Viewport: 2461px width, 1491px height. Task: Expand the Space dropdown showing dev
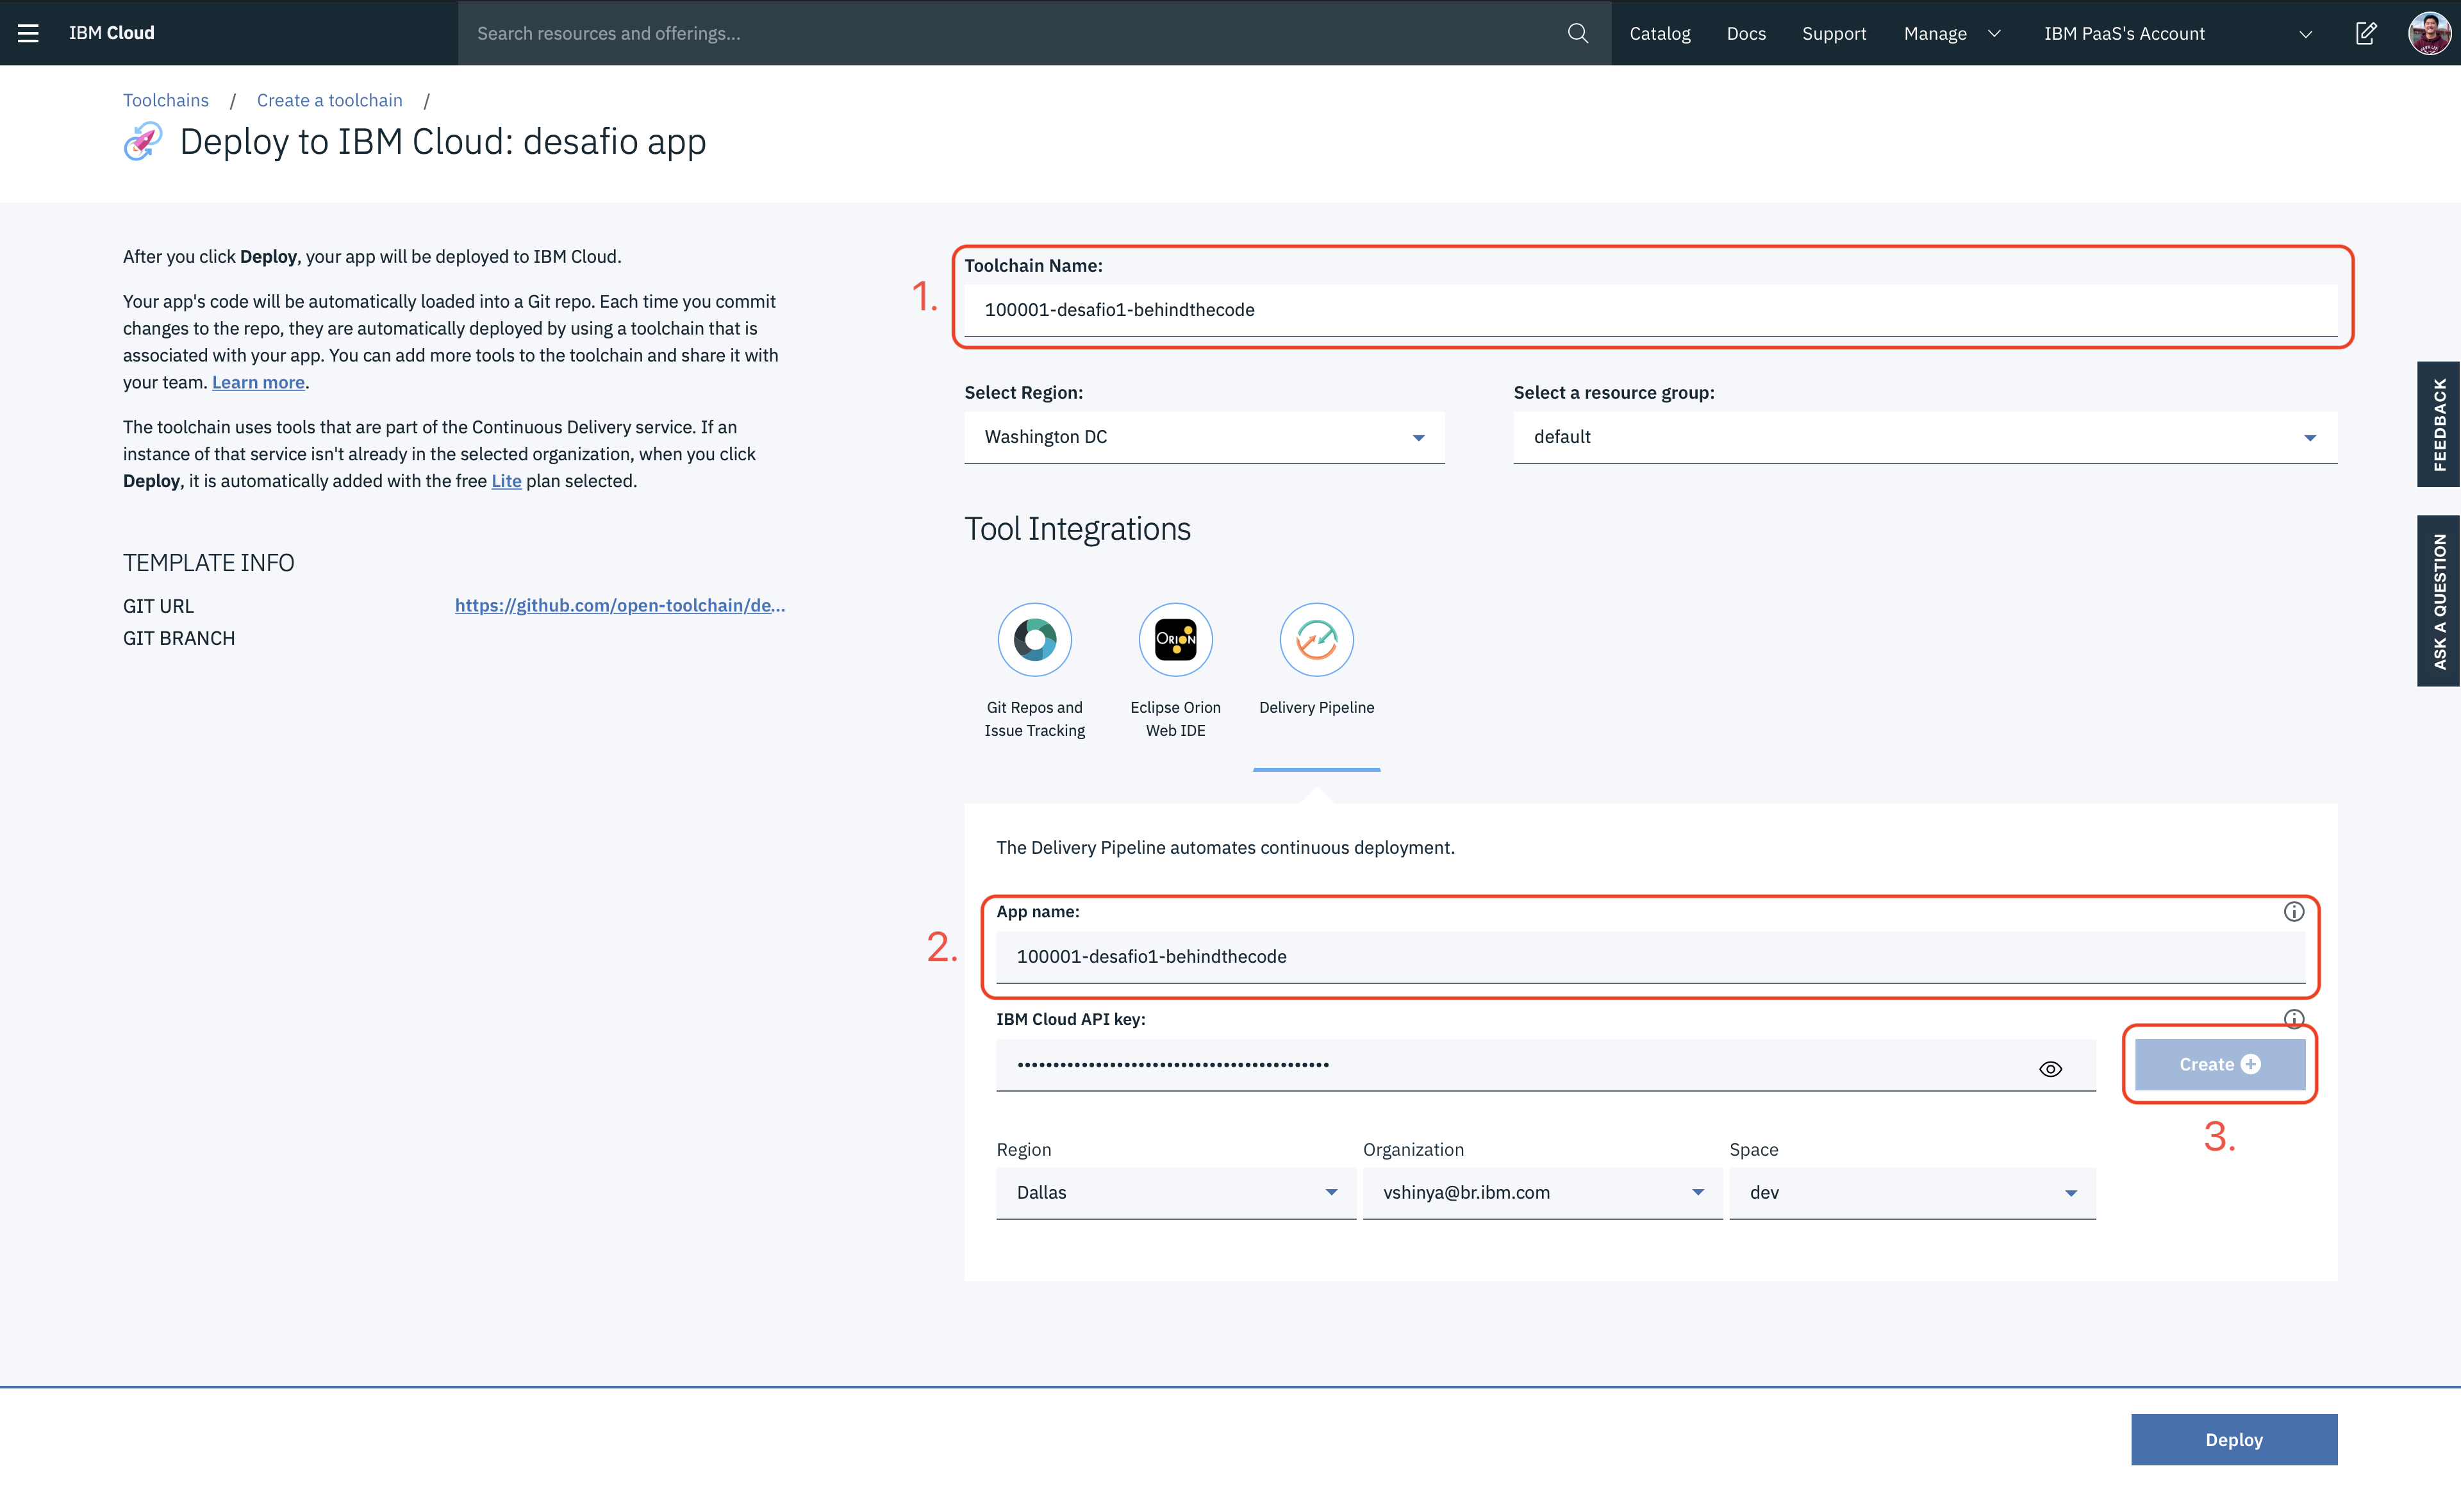click(1910, 1192)
